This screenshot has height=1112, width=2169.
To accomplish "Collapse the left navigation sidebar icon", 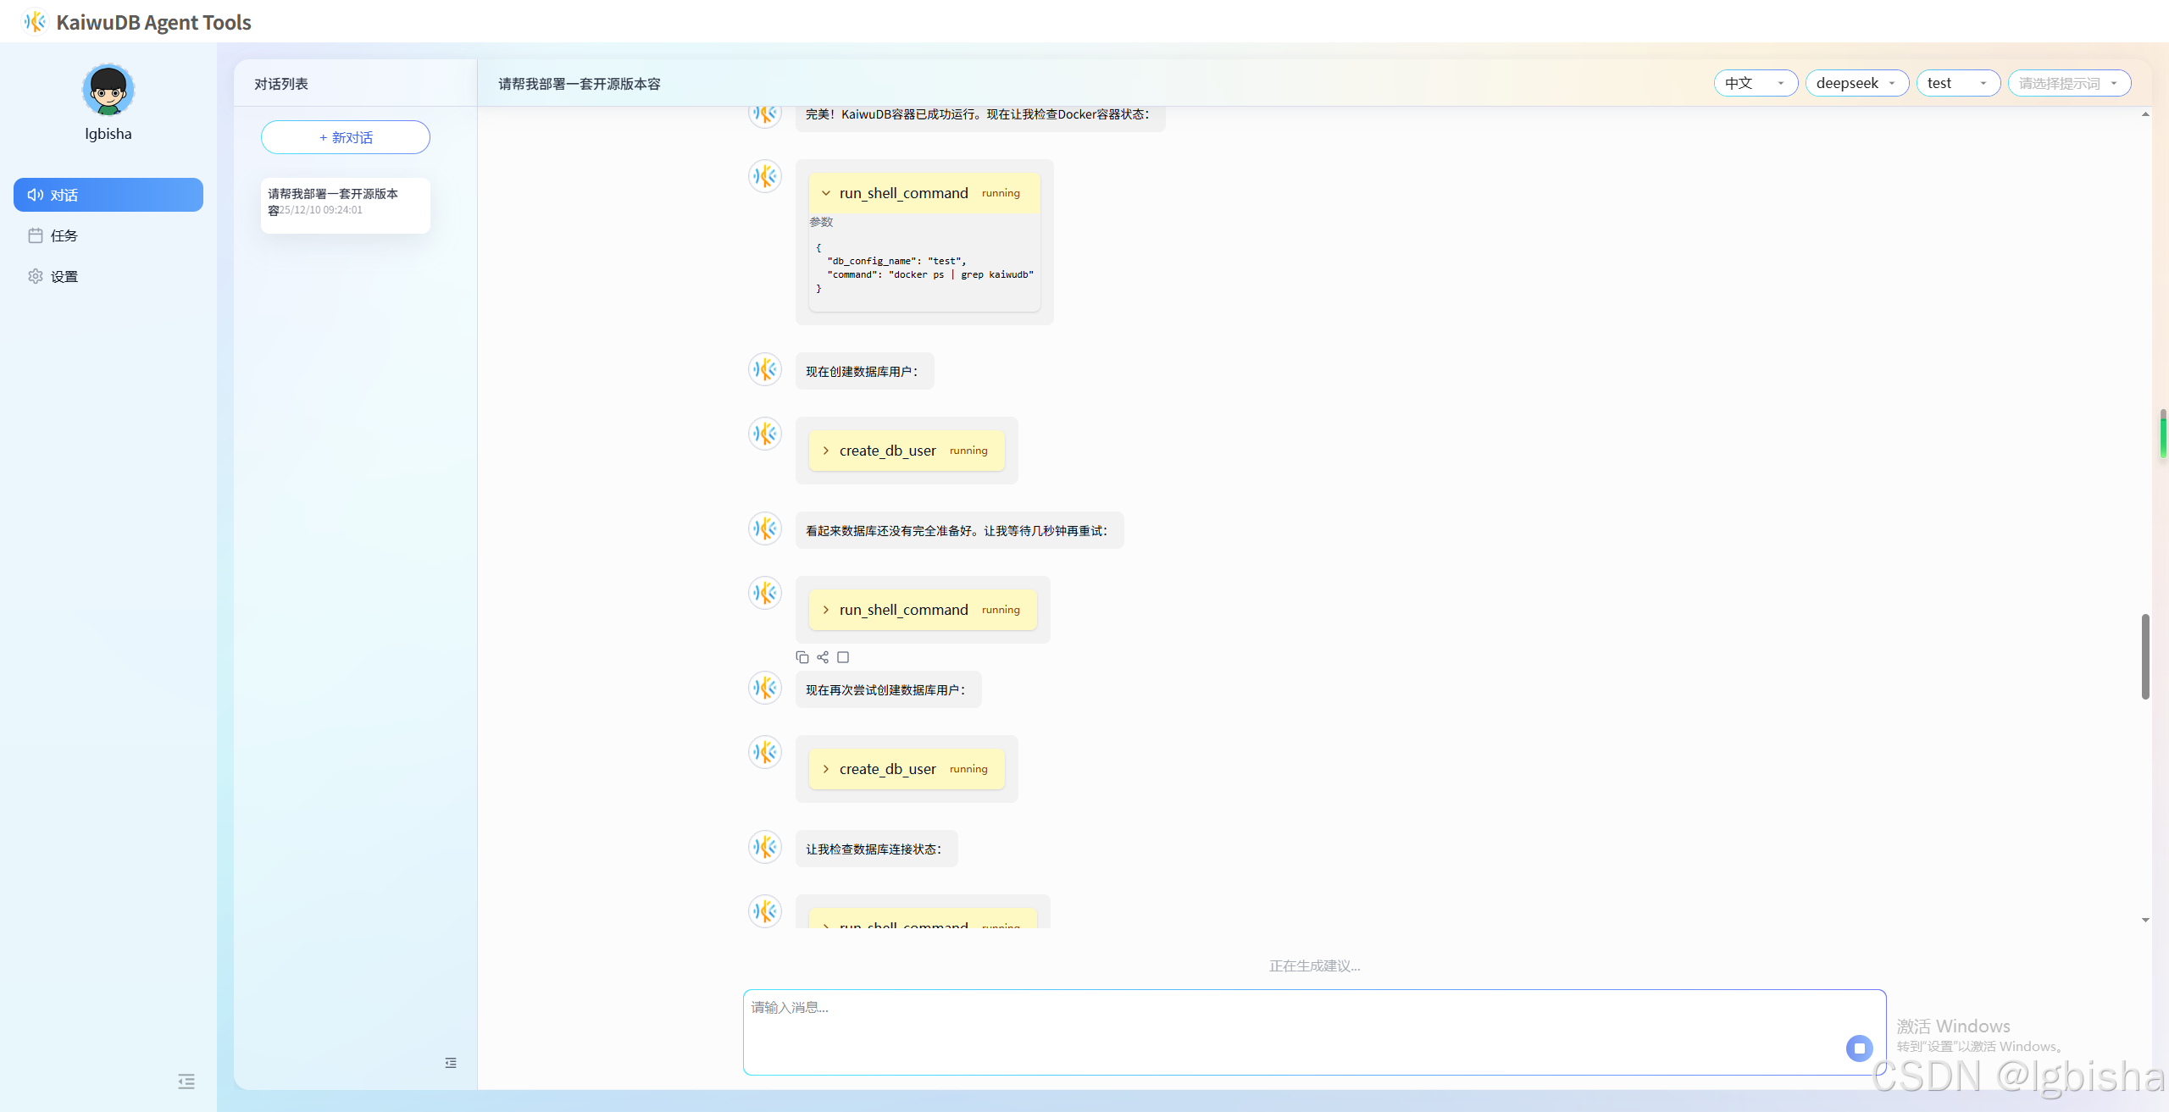I will point(186,1081).
